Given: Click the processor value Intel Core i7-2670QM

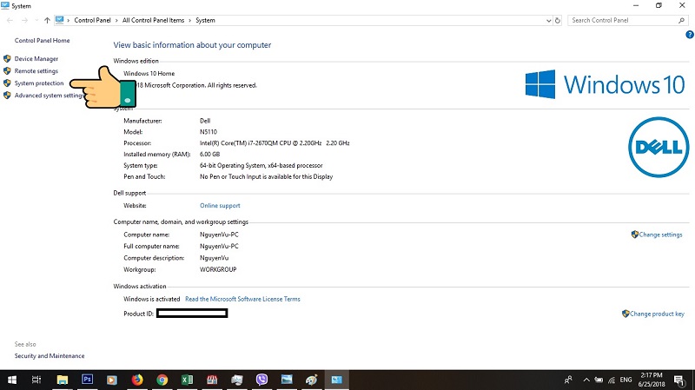Looking at the screenshot, I should pos(275,143).
